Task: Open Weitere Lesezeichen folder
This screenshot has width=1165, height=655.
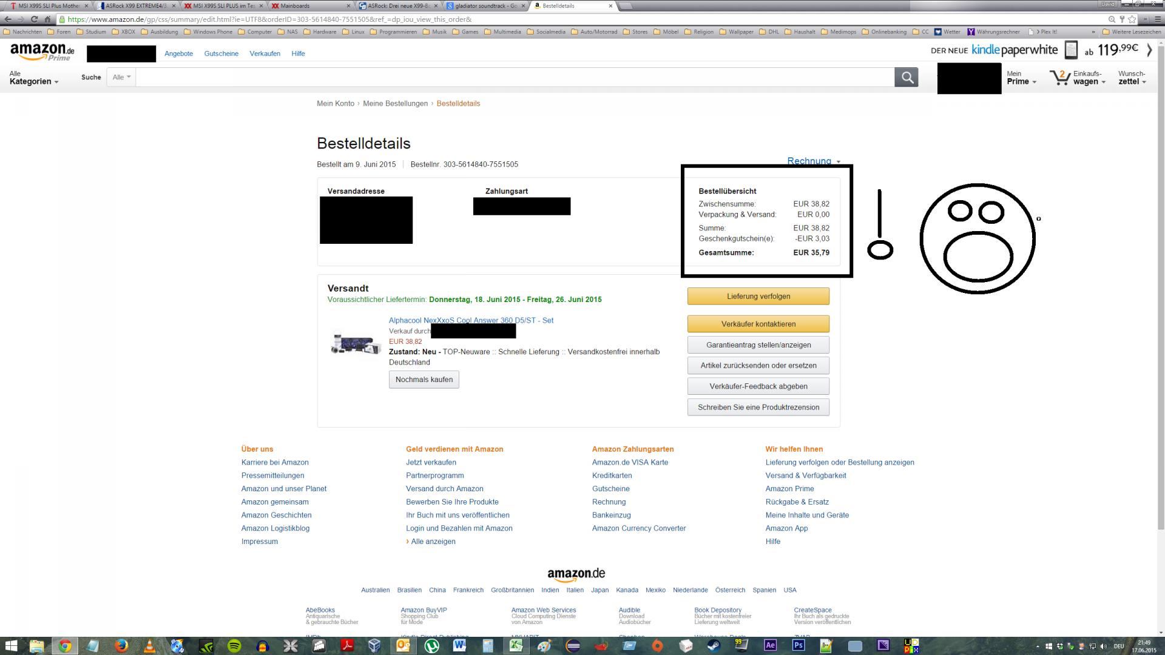Action: 1132,32
